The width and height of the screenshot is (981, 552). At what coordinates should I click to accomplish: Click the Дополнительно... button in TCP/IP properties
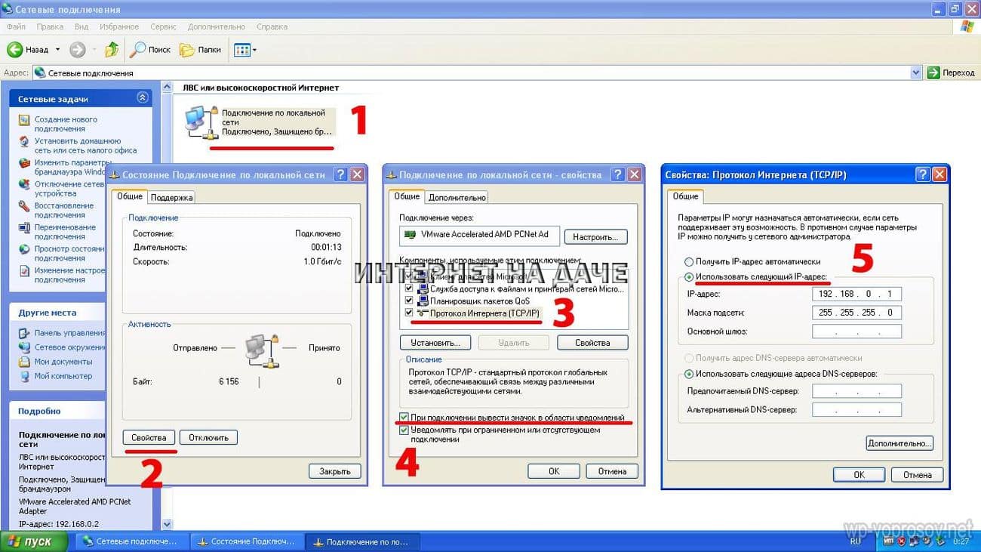[x=900, y=443]
